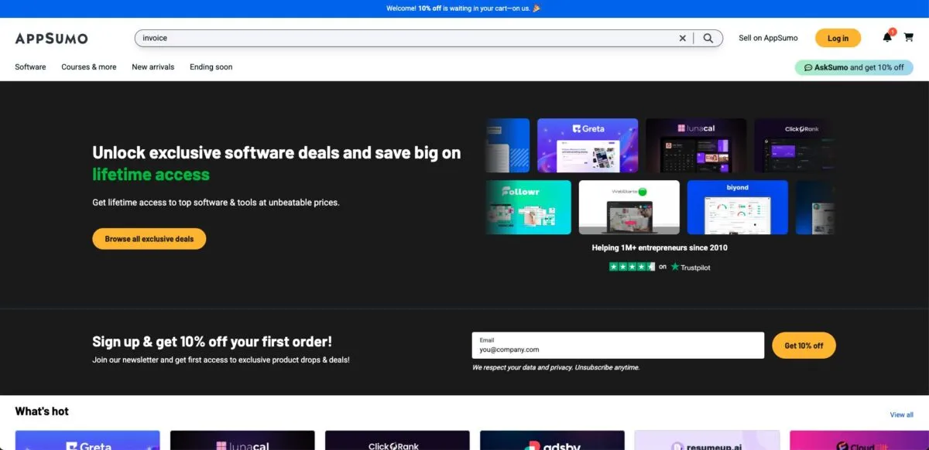Open Courses & more menu
The height and width of the screenshot is (450, 929).
coord(89,67)
